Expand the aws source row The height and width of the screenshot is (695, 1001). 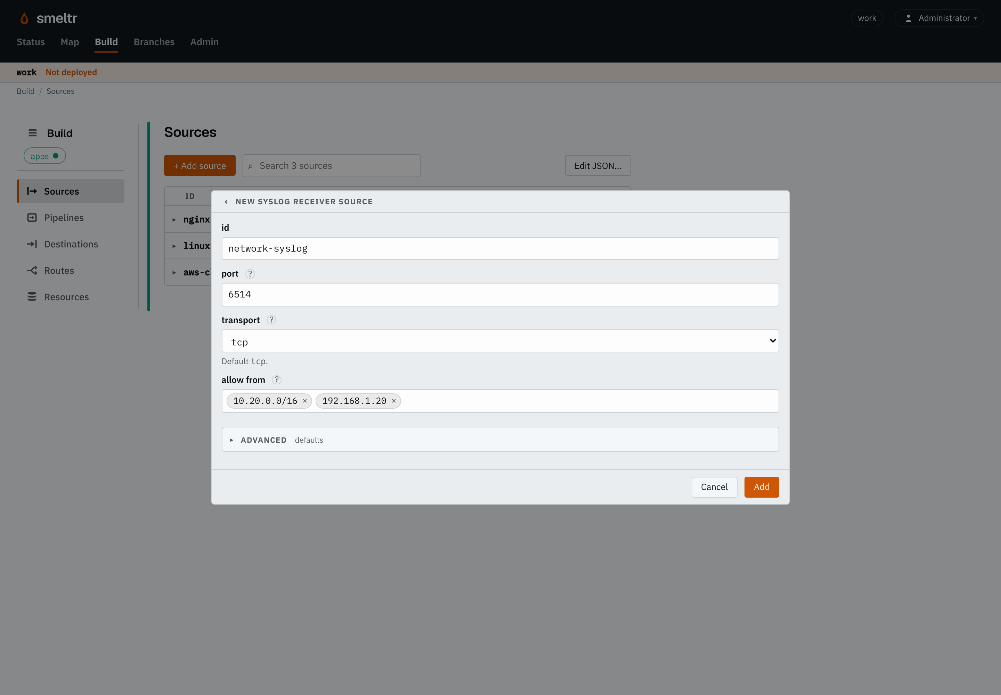[174, 272]
